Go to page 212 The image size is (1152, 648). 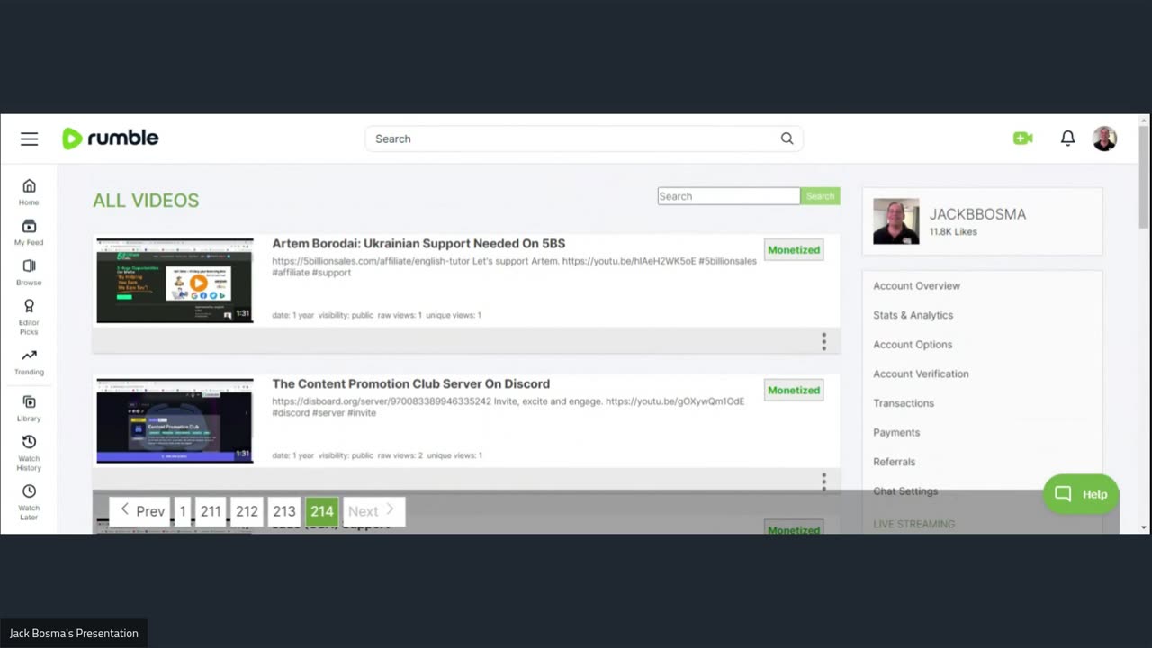247,510
